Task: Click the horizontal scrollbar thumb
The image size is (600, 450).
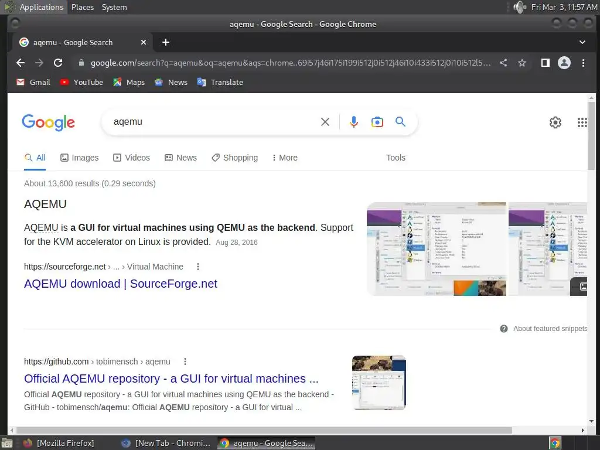Action: (264, 430)
